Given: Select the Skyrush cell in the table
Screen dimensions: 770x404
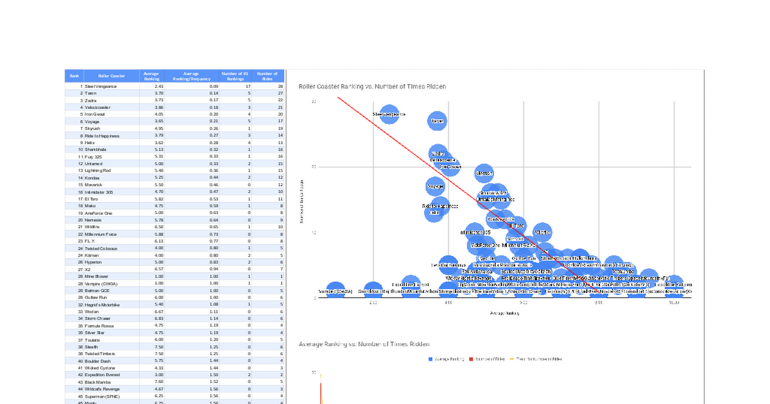Looking at the screenshot, I should click(x=110, y=128).
